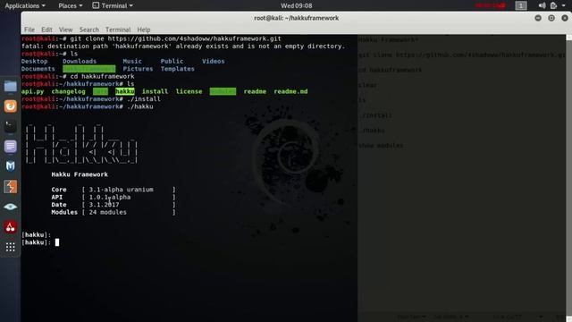The image size is (572, 322).
Task: Open the black Terminal icon in the dock
Action: tap(10, 126)
